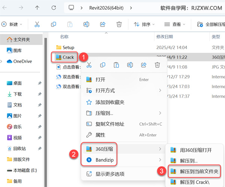Screen dimensions: 225x187
Task: Open 桌面 desktop in the sidebar
Action: pos(14,83)
